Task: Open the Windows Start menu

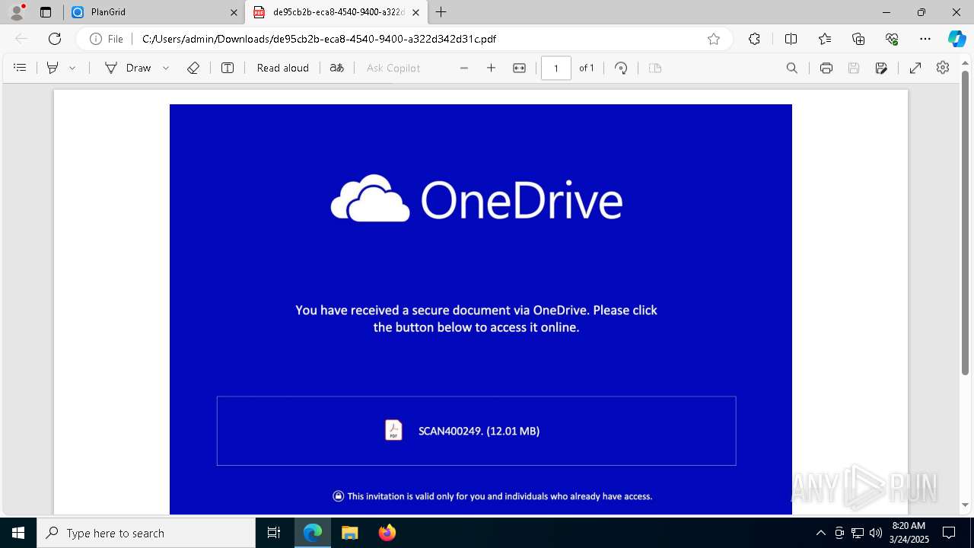Action: pos(18,533)
